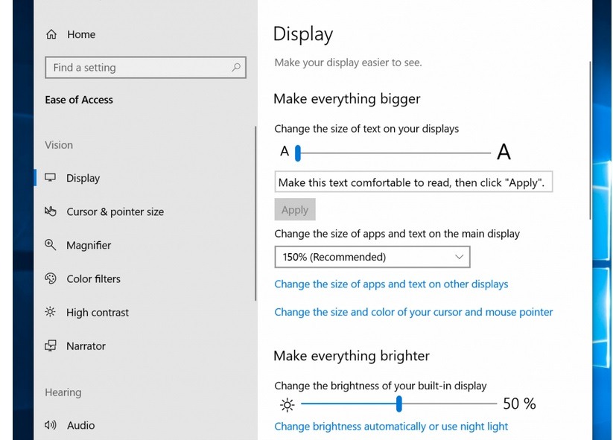
Task: Click the Cursor & pointer size hand icon
Action: click(x=51, y=211)
